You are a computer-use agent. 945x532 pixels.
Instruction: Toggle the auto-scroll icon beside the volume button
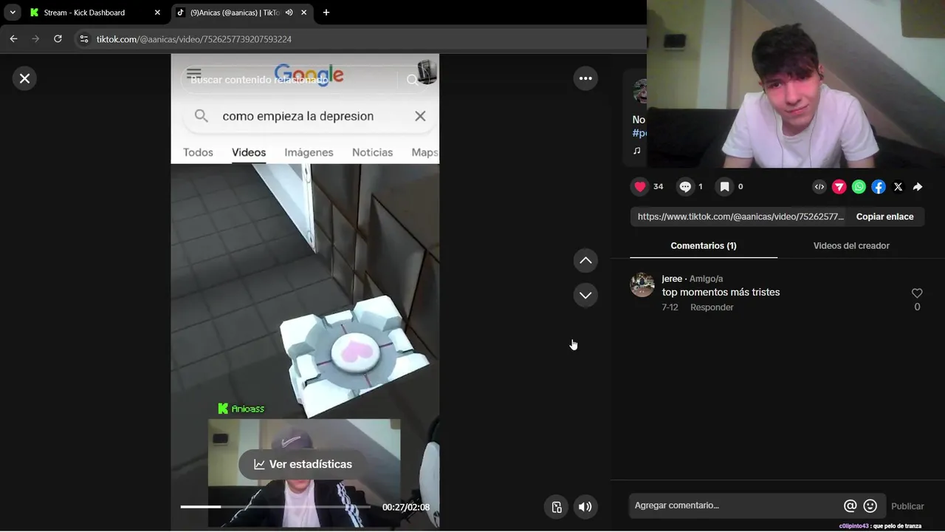tap(557, 507)
